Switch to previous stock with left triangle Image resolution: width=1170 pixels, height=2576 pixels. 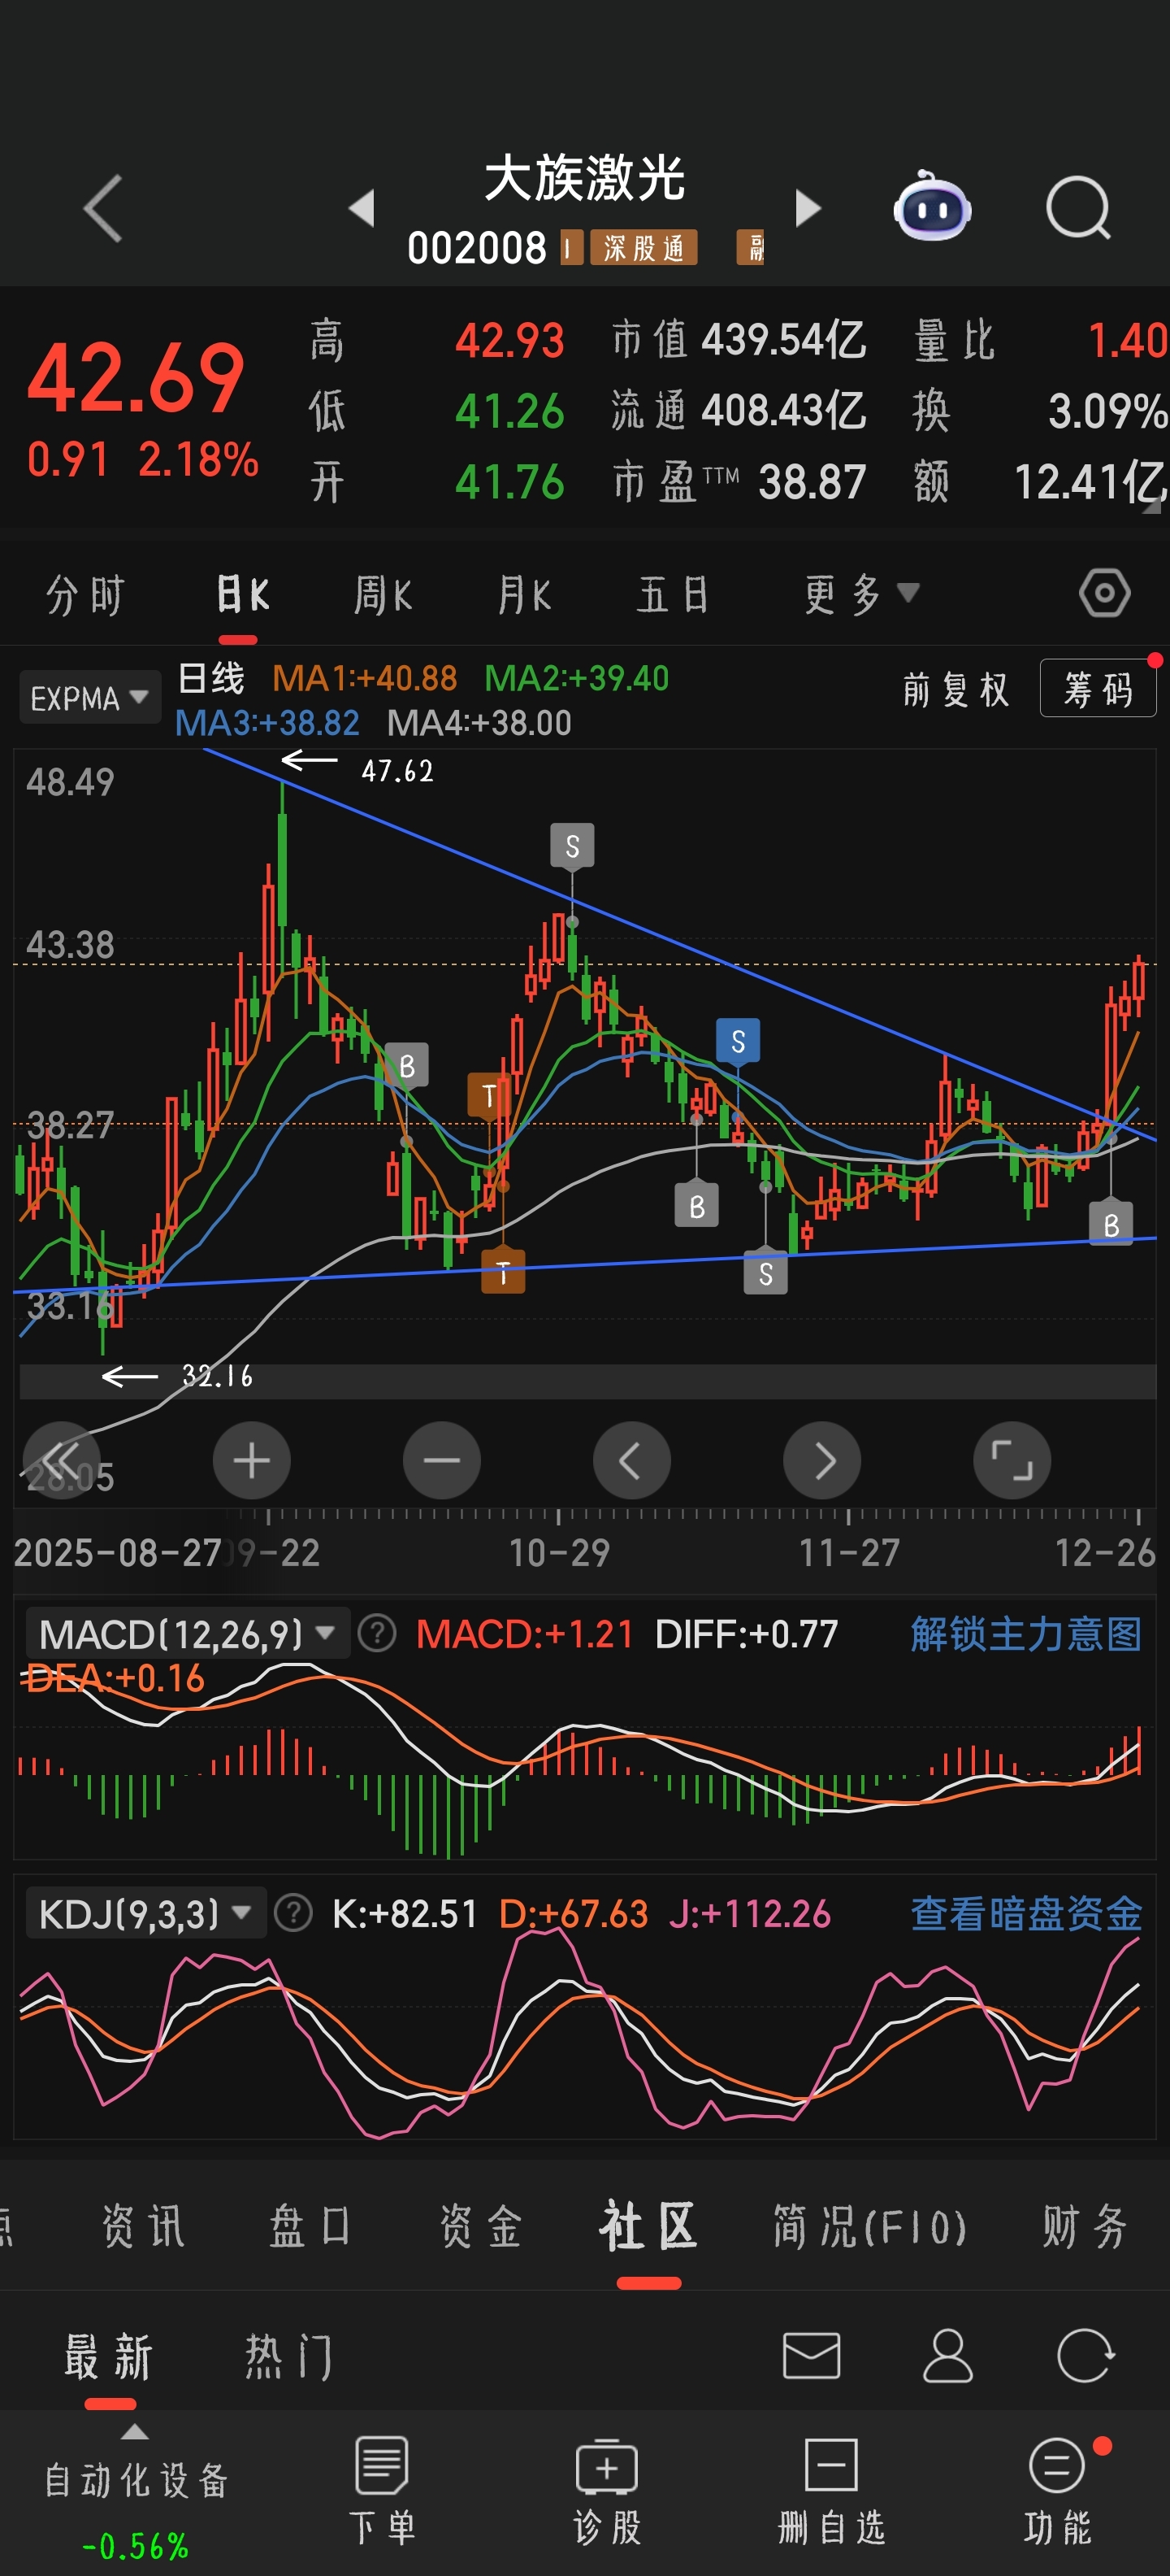(x=362, y=208)
